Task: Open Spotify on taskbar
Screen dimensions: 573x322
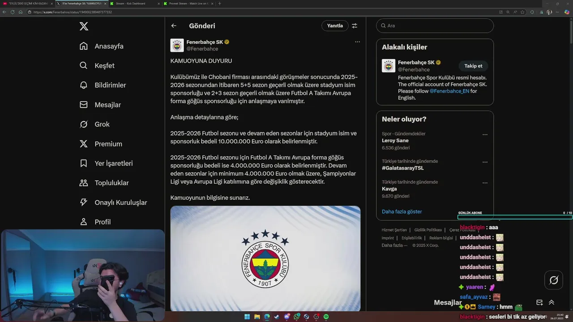Action: point(326,317)
